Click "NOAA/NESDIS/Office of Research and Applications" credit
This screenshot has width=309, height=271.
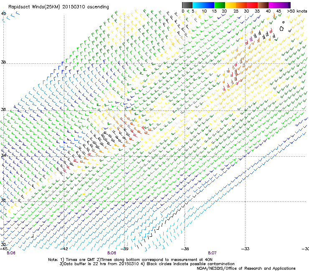[x=246, y=268]
